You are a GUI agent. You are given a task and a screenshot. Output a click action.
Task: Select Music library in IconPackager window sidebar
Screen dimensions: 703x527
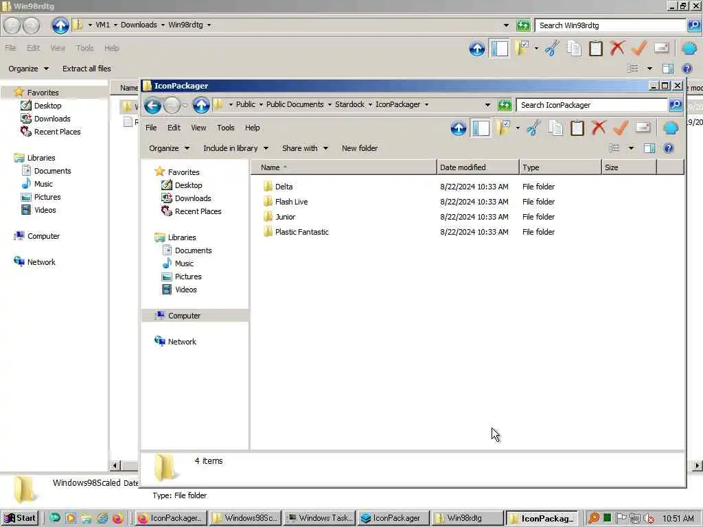point(184,263)
